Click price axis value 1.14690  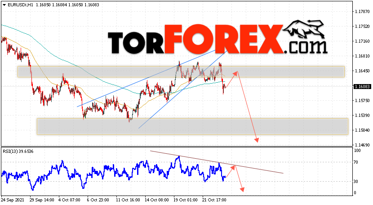pyautogui.click(x=362, y=145)
